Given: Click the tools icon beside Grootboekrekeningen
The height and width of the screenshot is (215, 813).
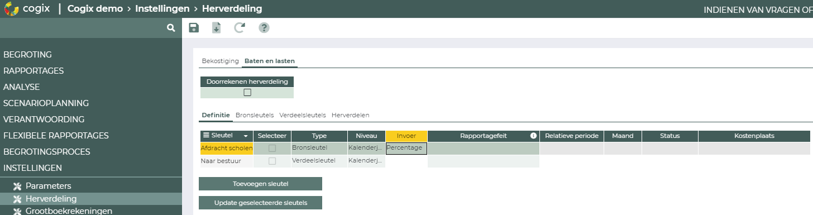Looking at the screenshot, I should [x=17, y=211].
